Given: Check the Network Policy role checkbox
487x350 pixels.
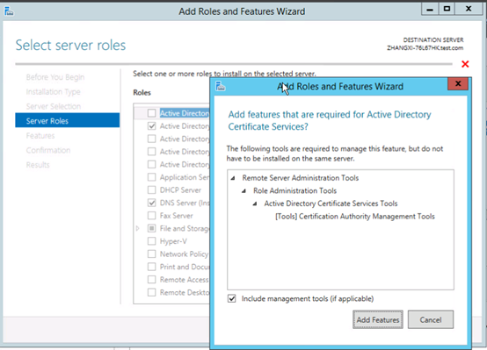Looking at the screenshot, I should tap(151, 254).
